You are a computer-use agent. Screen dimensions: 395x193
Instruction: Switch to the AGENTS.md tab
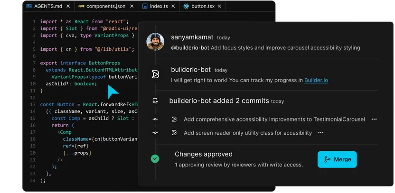(48, 6)
